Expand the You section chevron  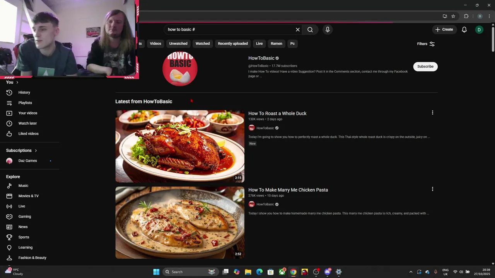[x=17, y=82]
